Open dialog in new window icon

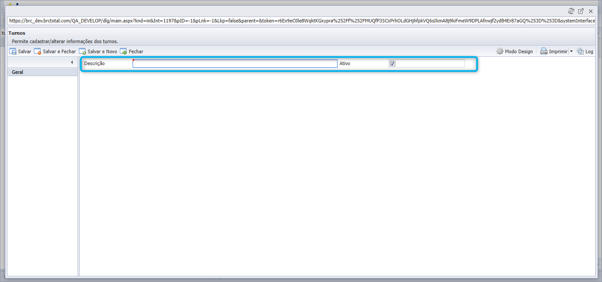coord(581,11)
